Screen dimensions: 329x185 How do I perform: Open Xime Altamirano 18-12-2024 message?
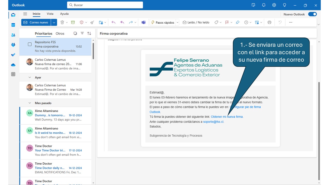pyautogui.click(x=55, y=133)
